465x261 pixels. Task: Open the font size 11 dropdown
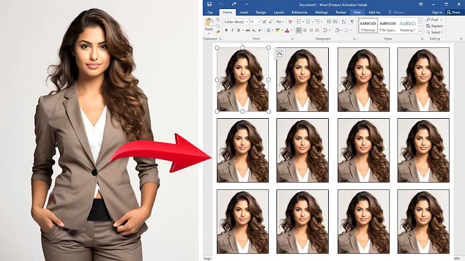(x=259, y=22)
